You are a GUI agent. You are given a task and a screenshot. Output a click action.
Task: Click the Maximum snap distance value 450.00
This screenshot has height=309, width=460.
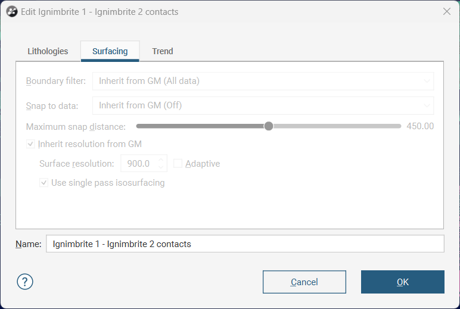(420, 126)
